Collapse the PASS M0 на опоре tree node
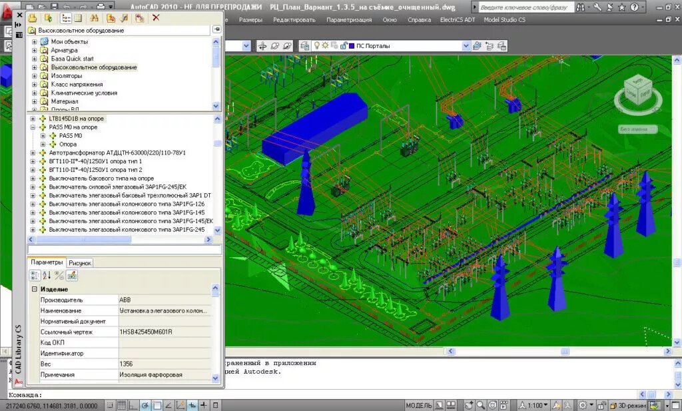The width and height of the screenshot is (682, 411). 33,127
